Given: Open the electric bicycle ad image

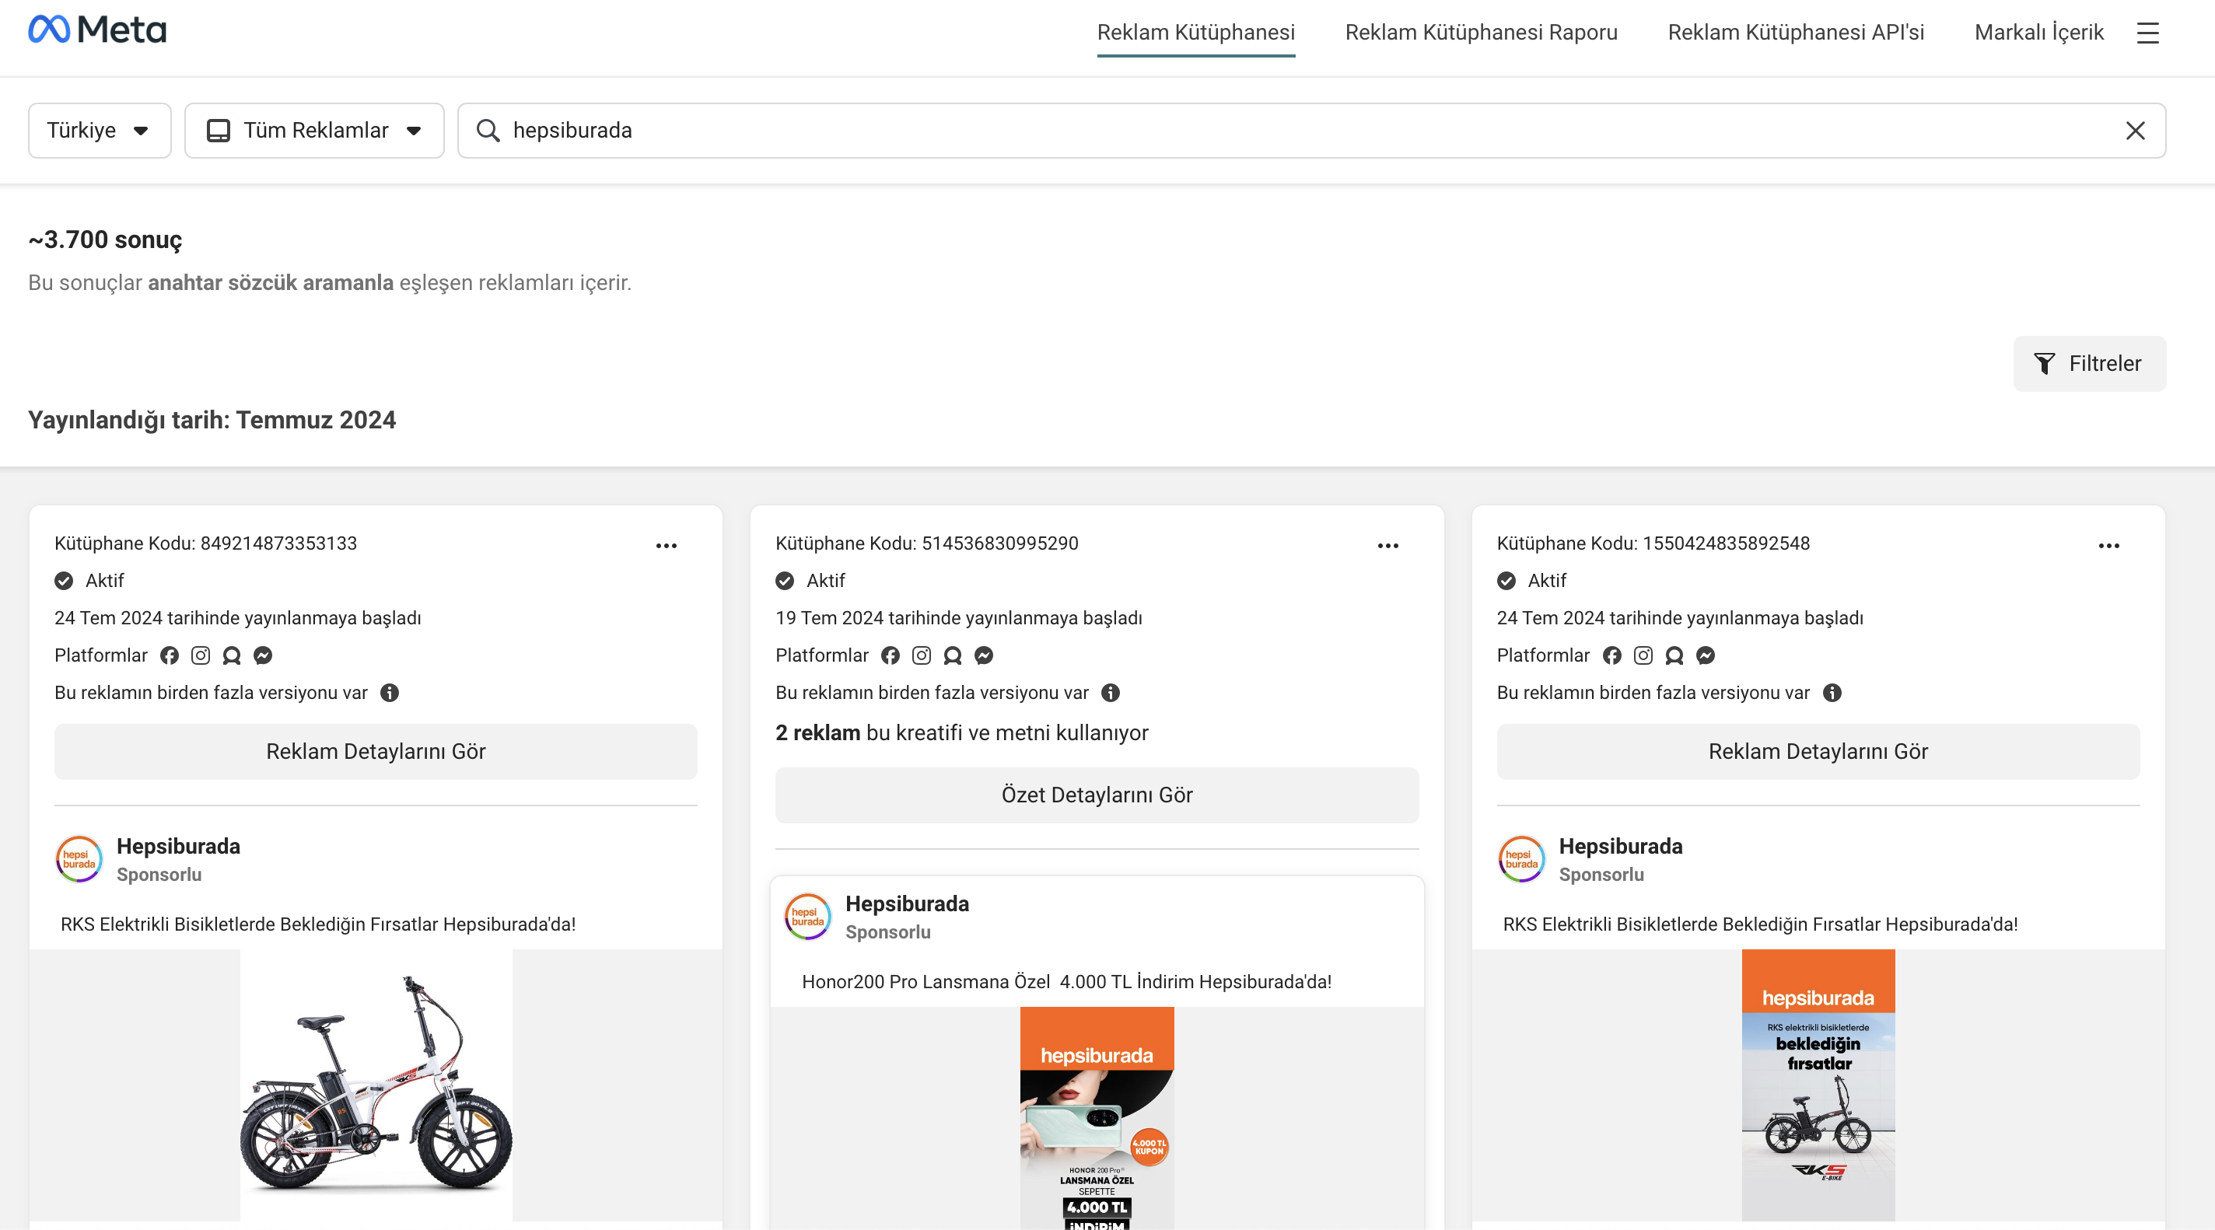Looking at the screenshot, I should [x=376, y=1085].
